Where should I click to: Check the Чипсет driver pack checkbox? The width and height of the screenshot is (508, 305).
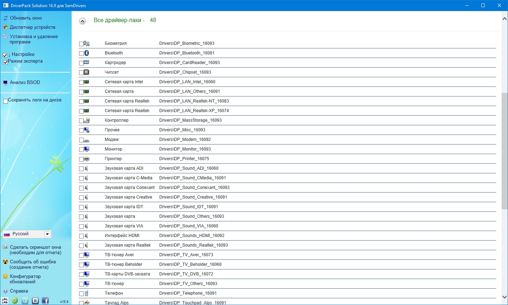[81, 73]
